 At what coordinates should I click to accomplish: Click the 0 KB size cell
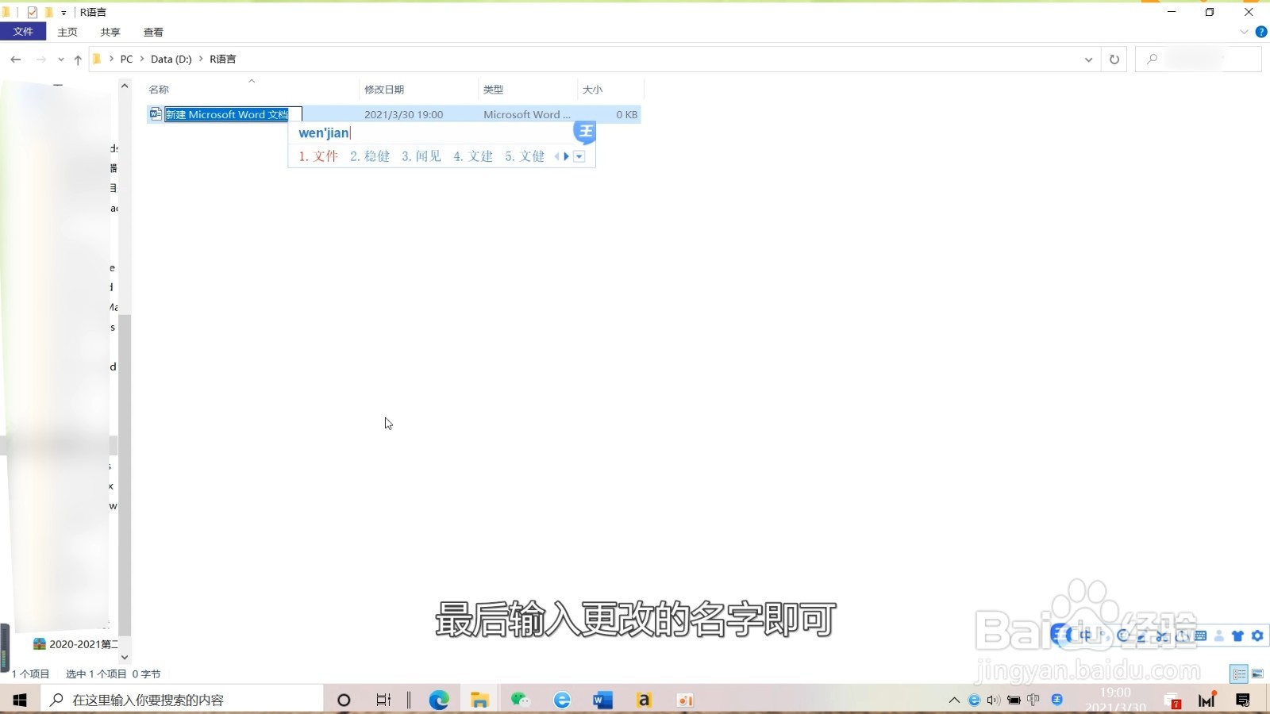pos(626,114)
